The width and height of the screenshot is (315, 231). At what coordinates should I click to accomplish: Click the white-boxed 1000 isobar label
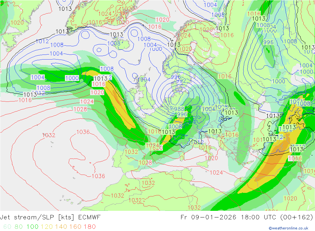click(72, 78)
